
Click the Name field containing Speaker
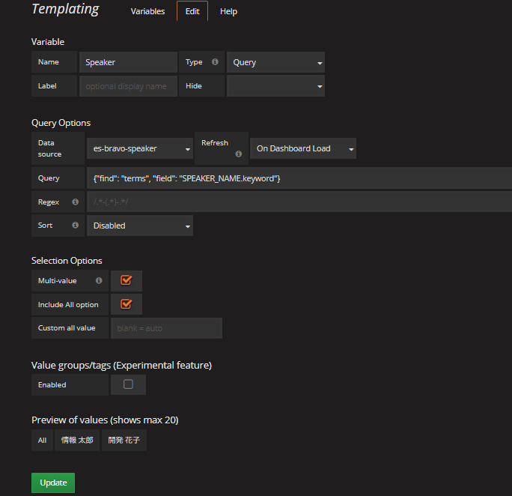coord(128,63)
